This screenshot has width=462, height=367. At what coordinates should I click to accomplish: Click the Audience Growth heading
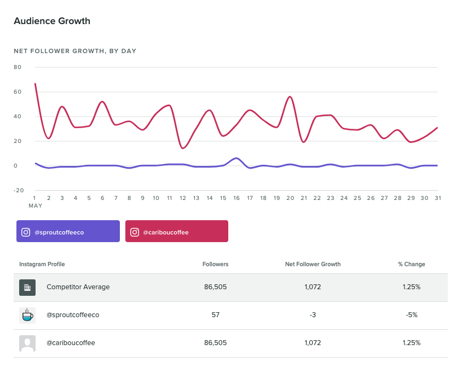coord(52,21)
